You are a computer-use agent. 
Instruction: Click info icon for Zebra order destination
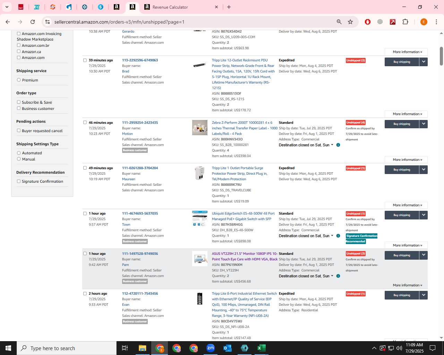(338, 145)
